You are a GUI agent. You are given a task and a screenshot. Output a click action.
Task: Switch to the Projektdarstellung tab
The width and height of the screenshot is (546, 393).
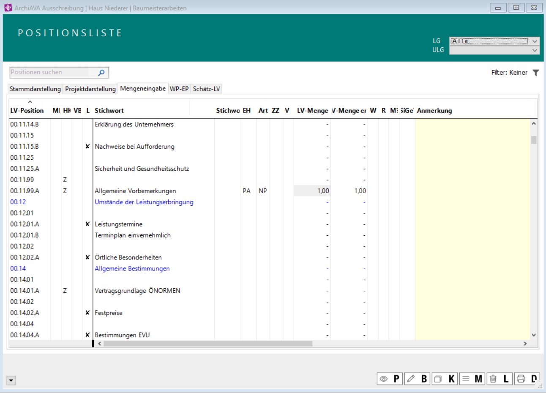[90, 89]
